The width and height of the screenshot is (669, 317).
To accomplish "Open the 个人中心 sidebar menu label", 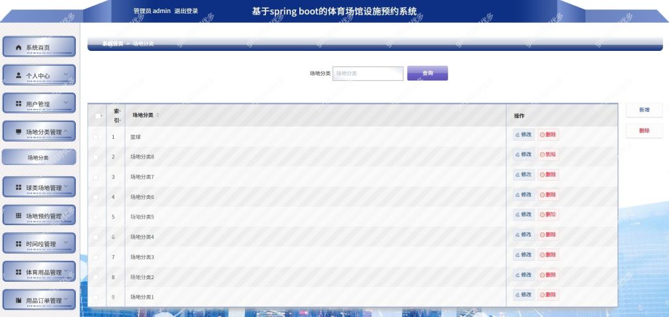I will point(37,76).
